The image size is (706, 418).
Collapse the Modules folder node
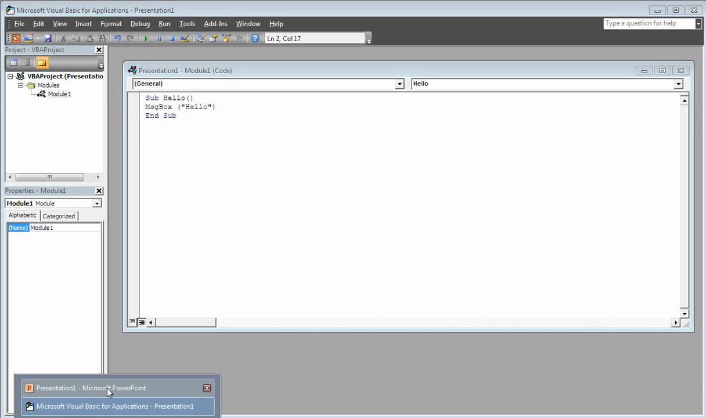(x=21, y=85)
